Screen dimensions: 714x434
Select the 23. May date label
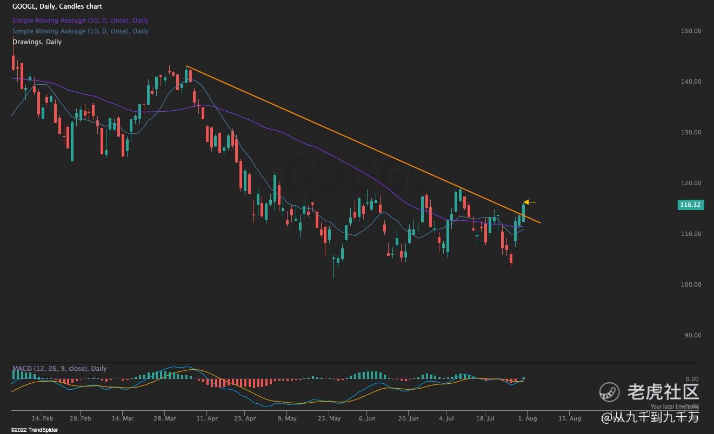(x=329, y=418)
